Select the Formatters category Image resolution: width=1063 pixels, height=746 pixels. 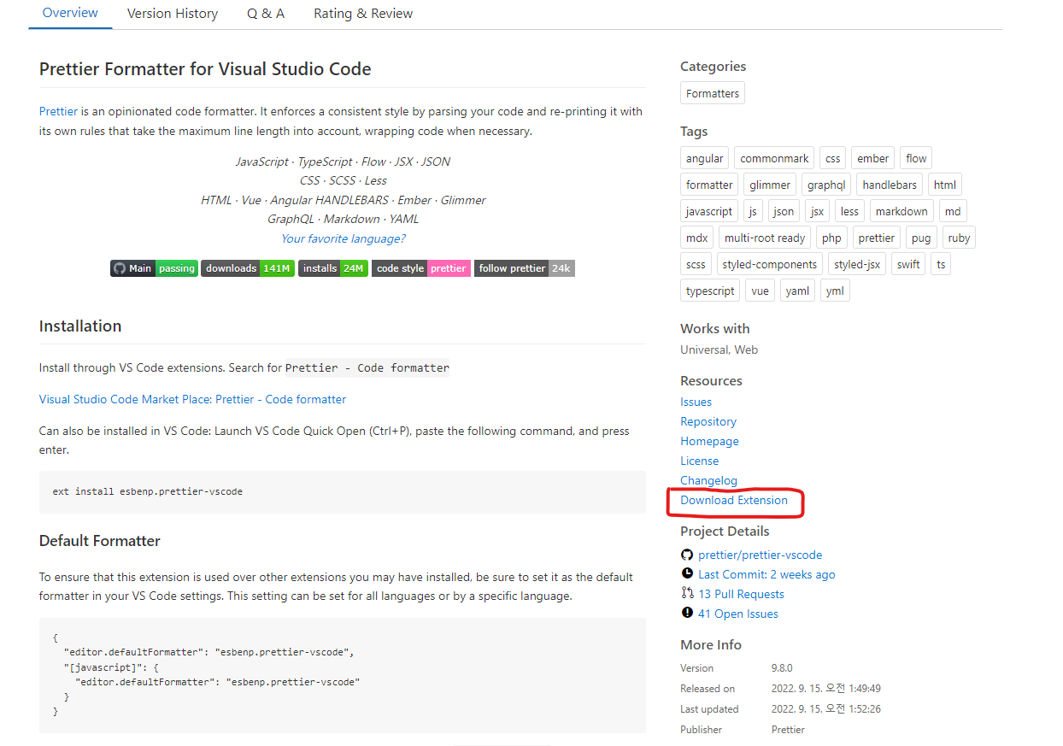[712, 92]
